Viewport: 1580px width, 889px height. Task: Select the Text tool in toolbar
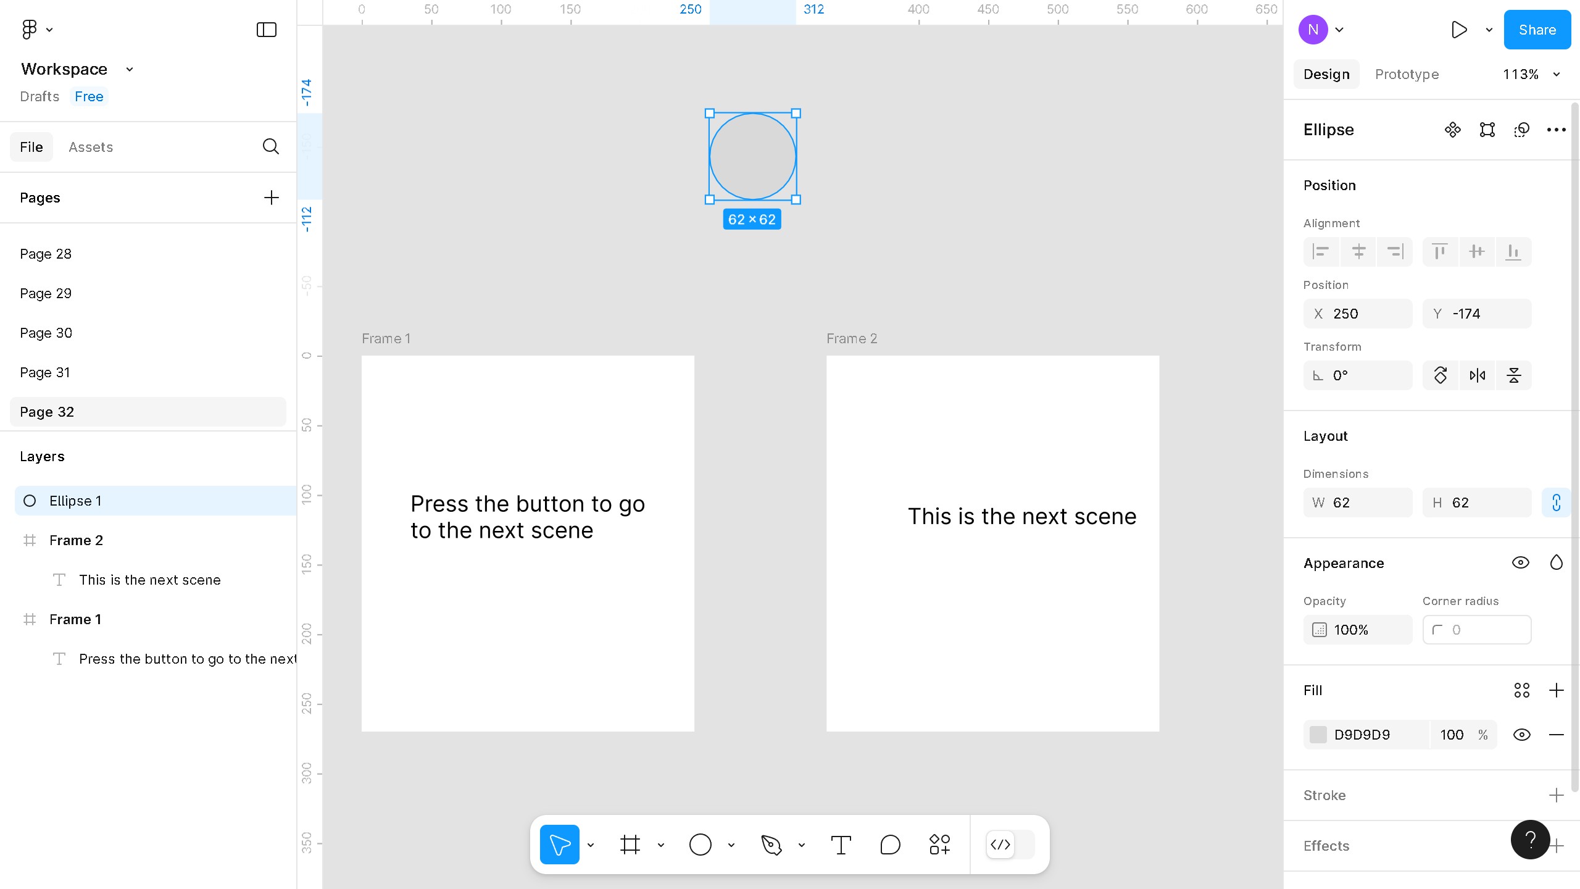point(841,845)
